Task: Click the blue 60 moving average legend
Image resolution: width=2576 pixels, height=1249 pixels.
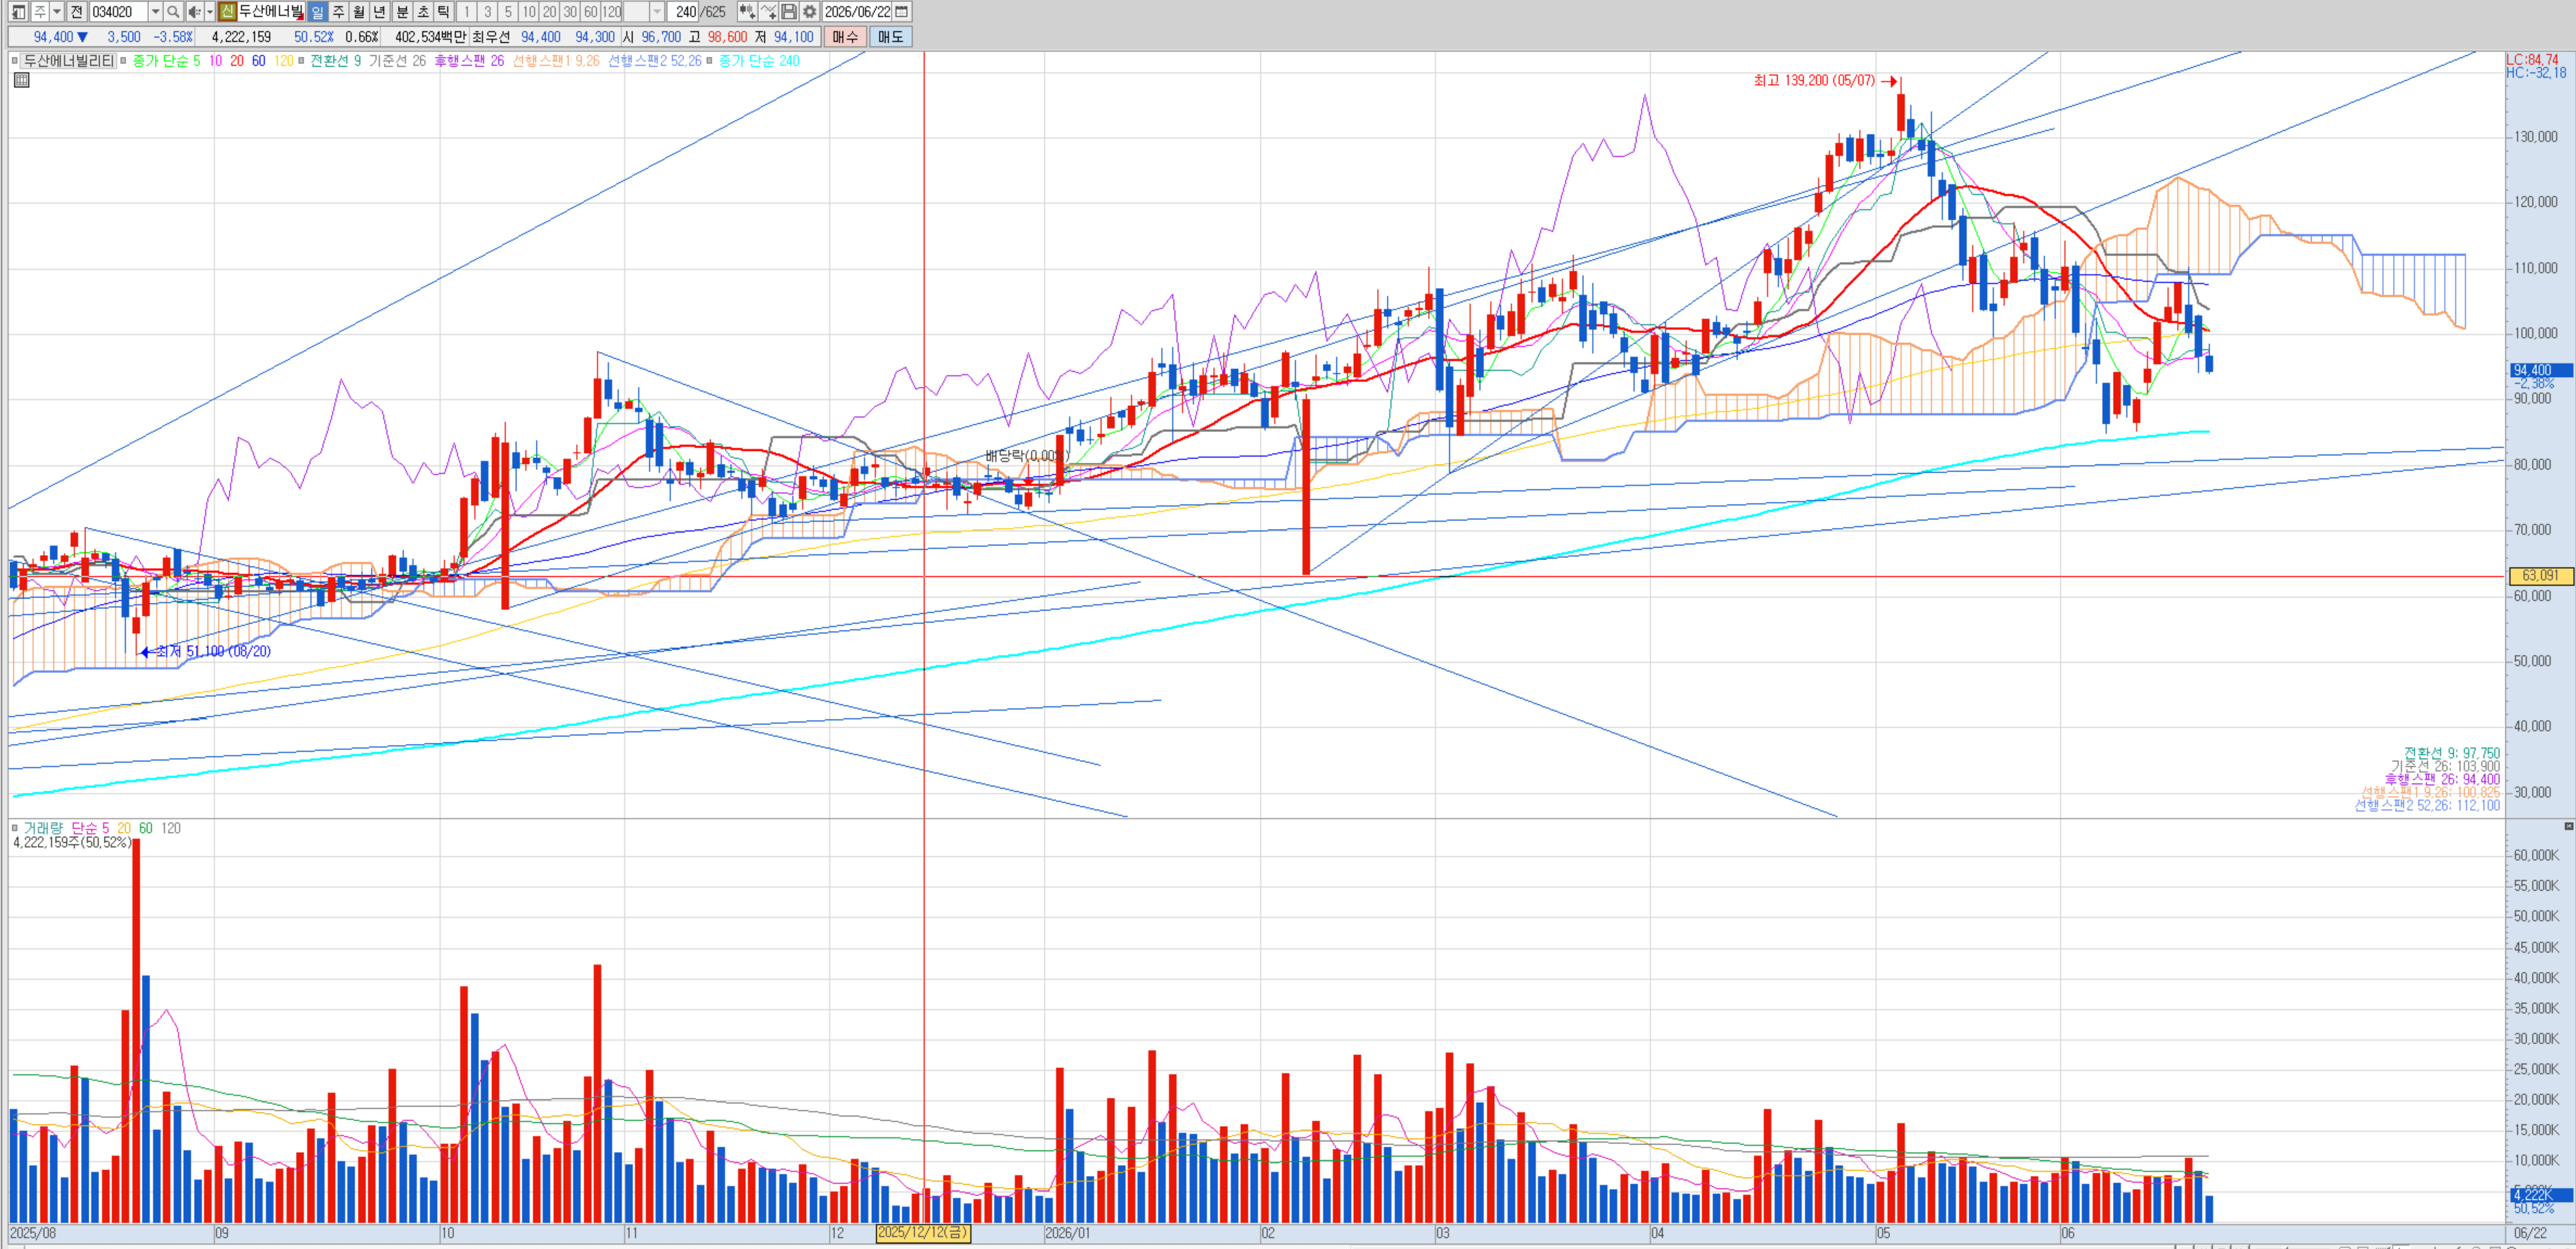Action: point(258,61)
